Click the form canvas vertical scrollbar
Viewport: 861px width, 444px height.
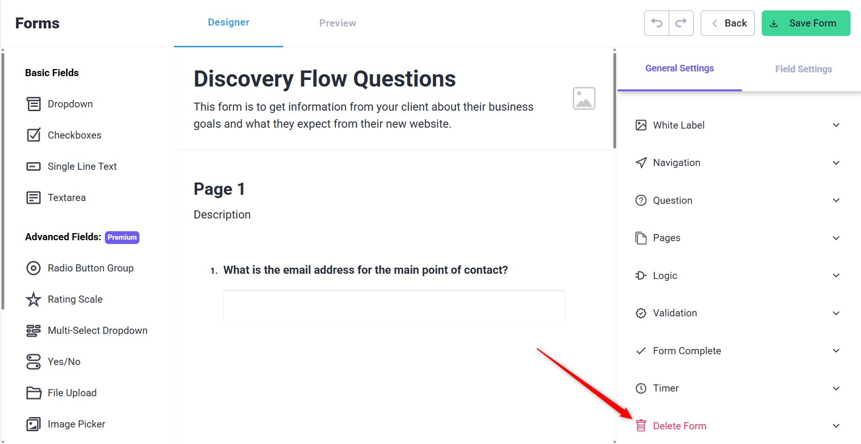(614, 100)
